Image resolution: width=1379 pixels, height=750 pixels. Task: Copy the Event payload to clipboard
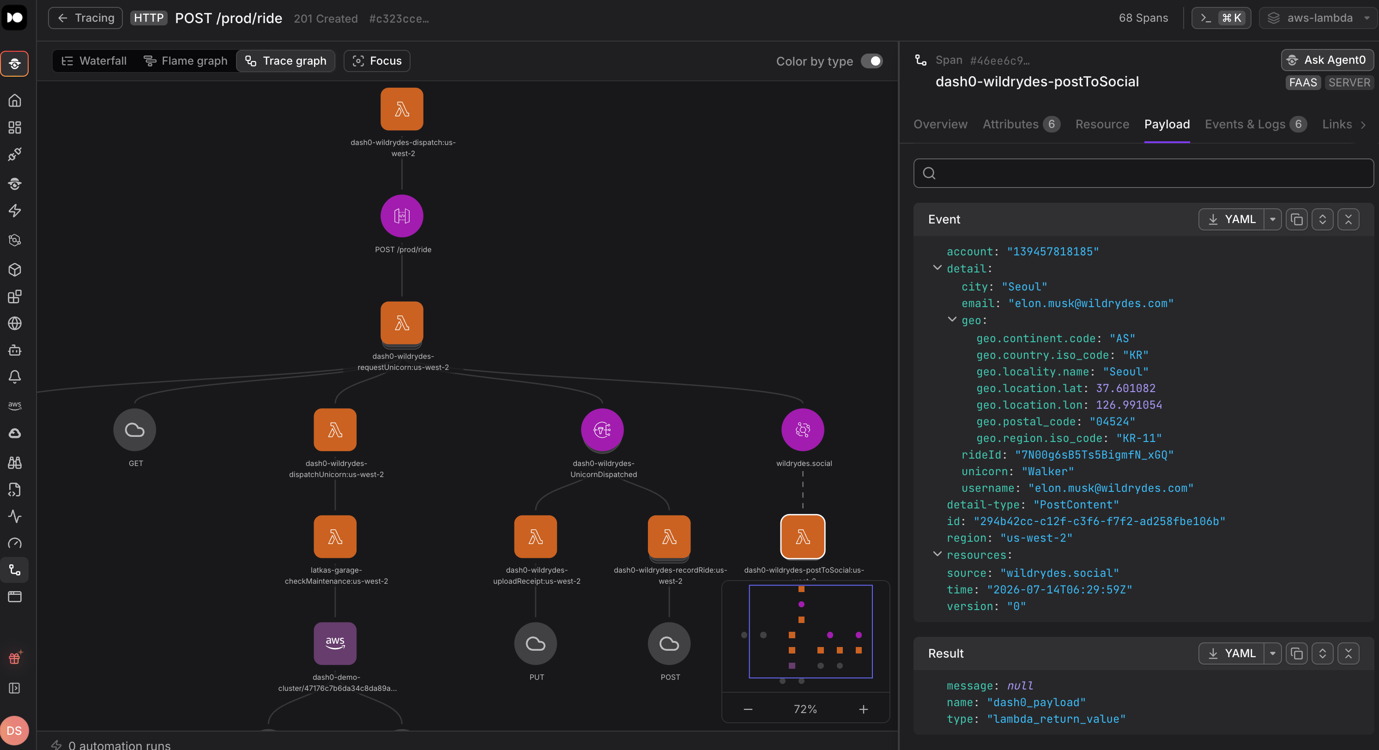tap(1296, 219)
